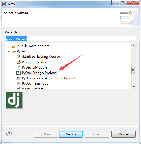
Task: Click the large Django logo preview
Action: click(14, 100)
